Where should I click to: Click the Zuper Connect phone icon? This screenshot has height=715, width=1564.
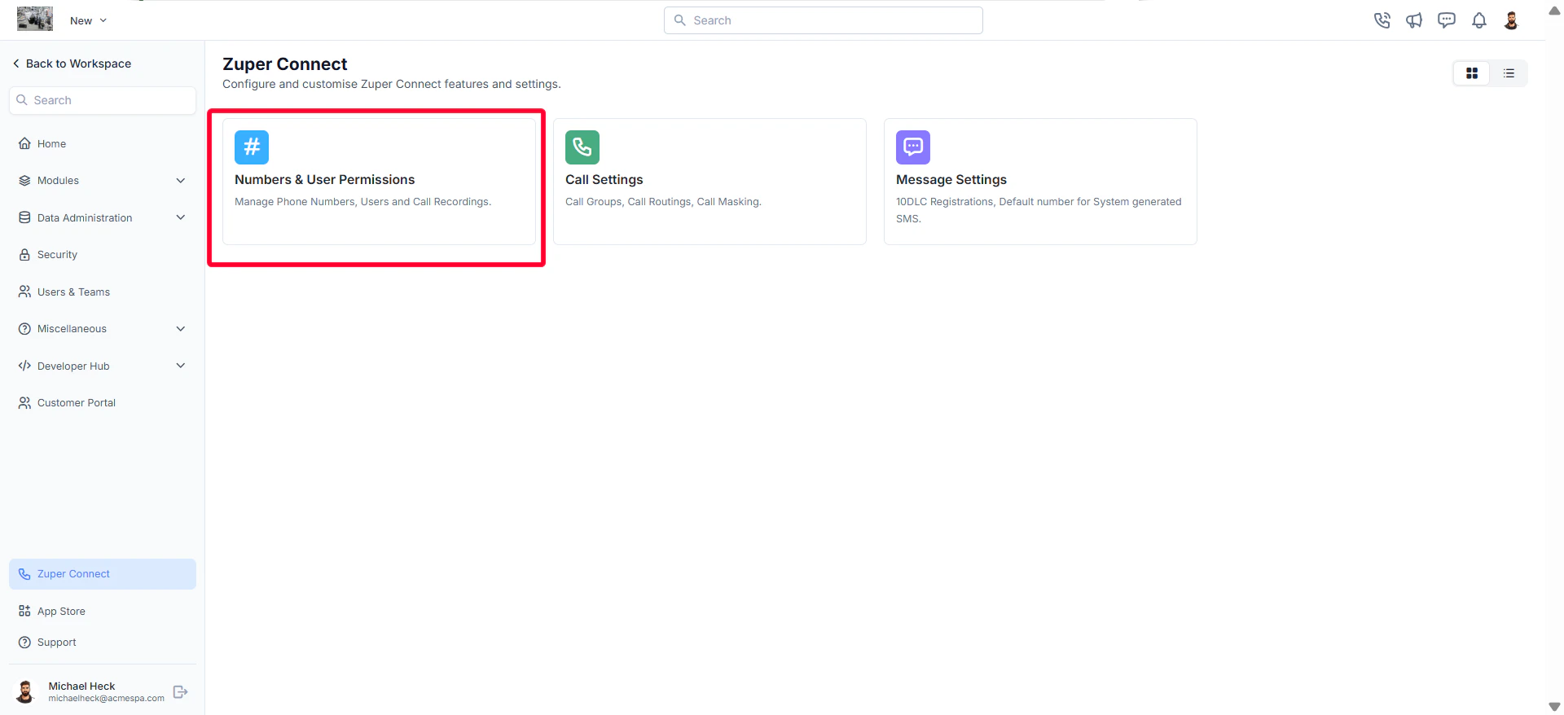tap(24, 574)
